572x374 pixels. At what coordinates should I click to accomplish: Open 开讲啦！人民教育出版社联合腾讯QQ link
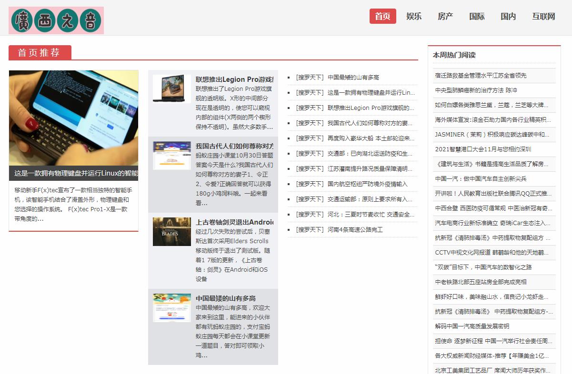click(x=494, y=194)
